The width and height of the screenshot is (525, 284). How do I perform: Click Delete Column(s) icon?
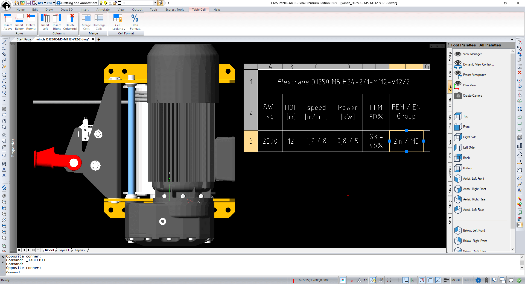(x=70, y=22)
